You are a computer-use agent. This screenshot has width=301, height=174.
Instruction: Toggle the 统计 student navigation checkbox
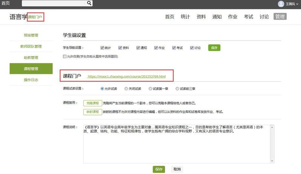pyautogui.click(x=102, y=48)
